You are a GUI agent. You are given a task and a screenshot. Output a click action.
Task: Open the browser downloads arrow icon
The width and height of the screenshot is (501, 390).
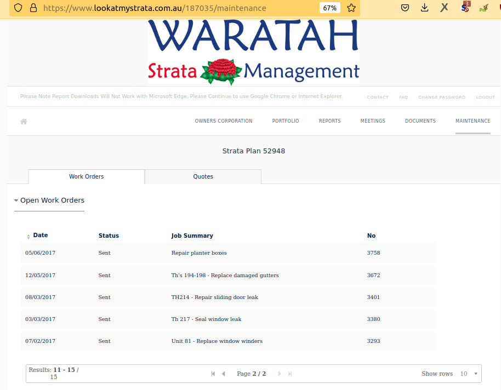coord(424,8)
